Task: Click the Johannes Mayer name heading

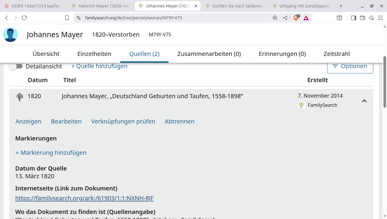Action: [55, 35]
